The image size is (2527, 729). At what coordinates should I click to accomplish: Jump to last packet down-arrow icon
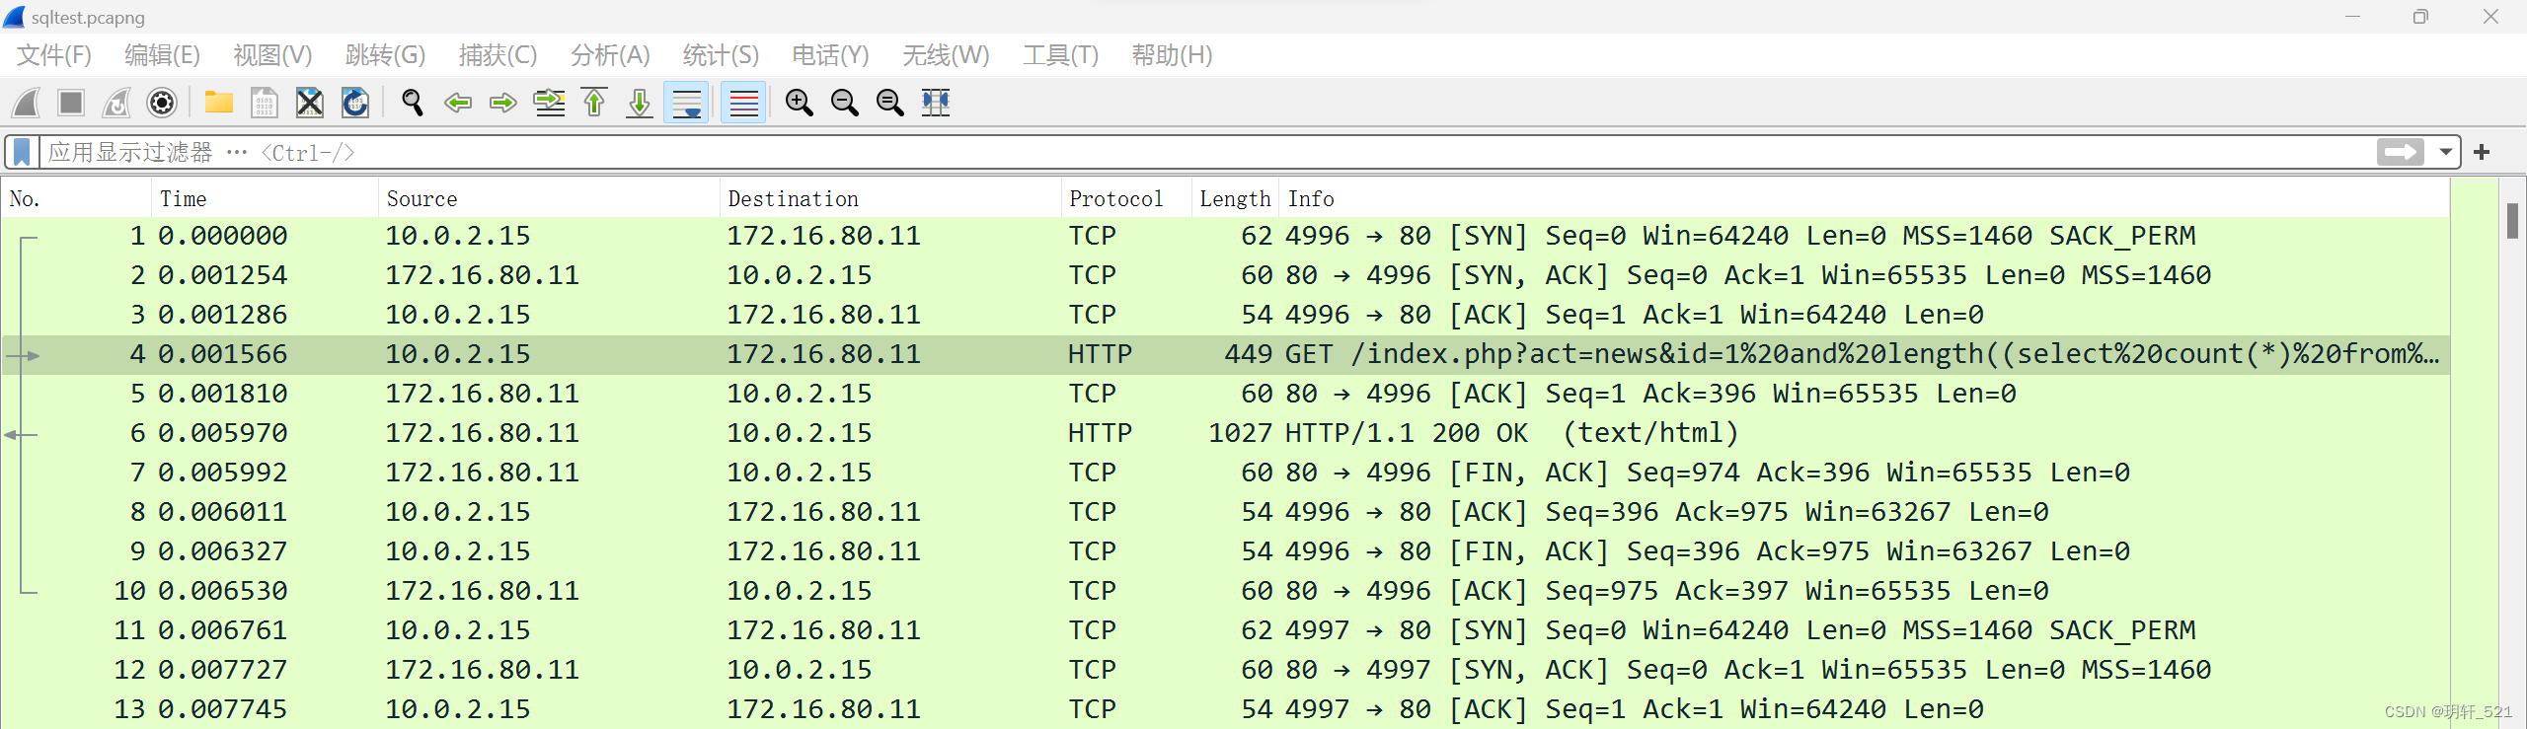pyautogui.click(x=640, y=103)
